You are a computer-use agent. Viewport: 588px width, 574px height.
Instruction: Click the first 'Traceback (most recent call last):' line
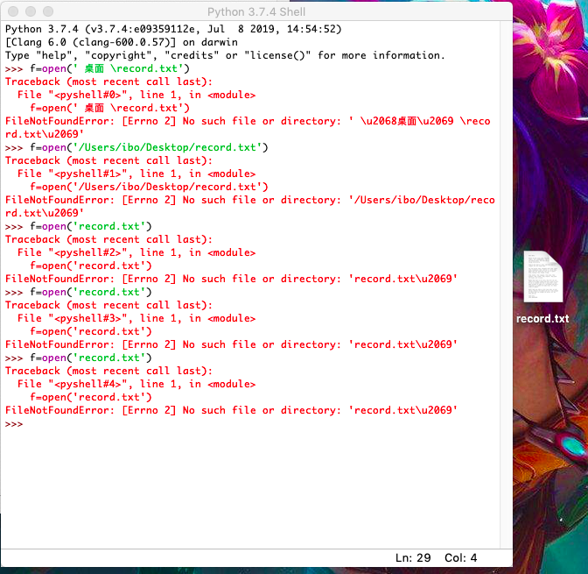[x=108, y=81]
